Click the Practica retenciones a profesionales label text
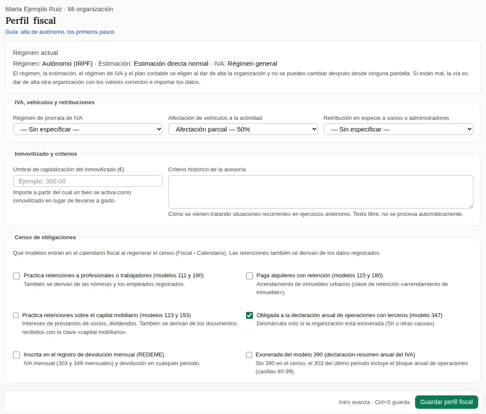Screen dimensions: 486x414 click(113, 276)
